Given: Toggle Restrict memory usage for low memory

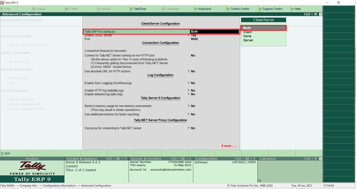Looking at the screenshot, I should point(193,106).
